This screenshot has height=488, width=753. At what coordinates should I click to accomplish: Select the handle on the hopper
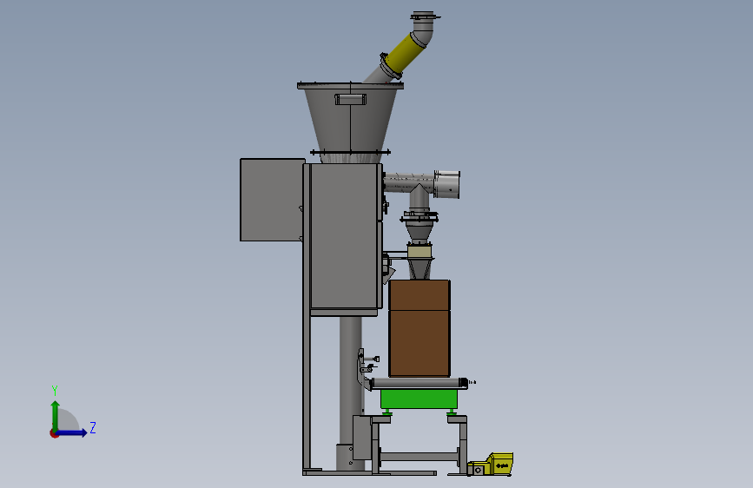tap(350, 100)
